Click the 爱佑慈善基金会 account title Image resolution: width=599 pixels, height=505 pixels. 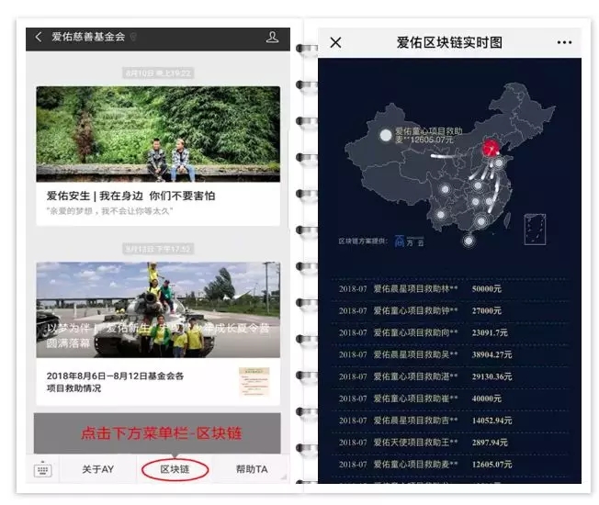(x=88, y=37)
